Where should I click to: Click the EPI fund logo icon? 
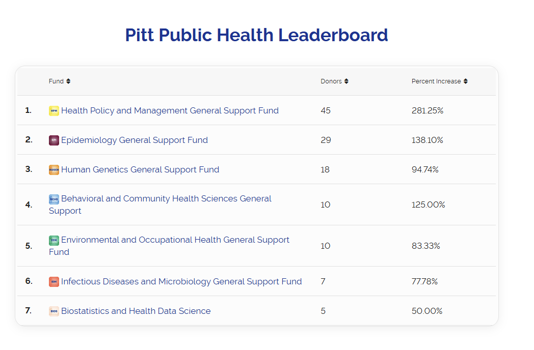(x=54, y=140)
